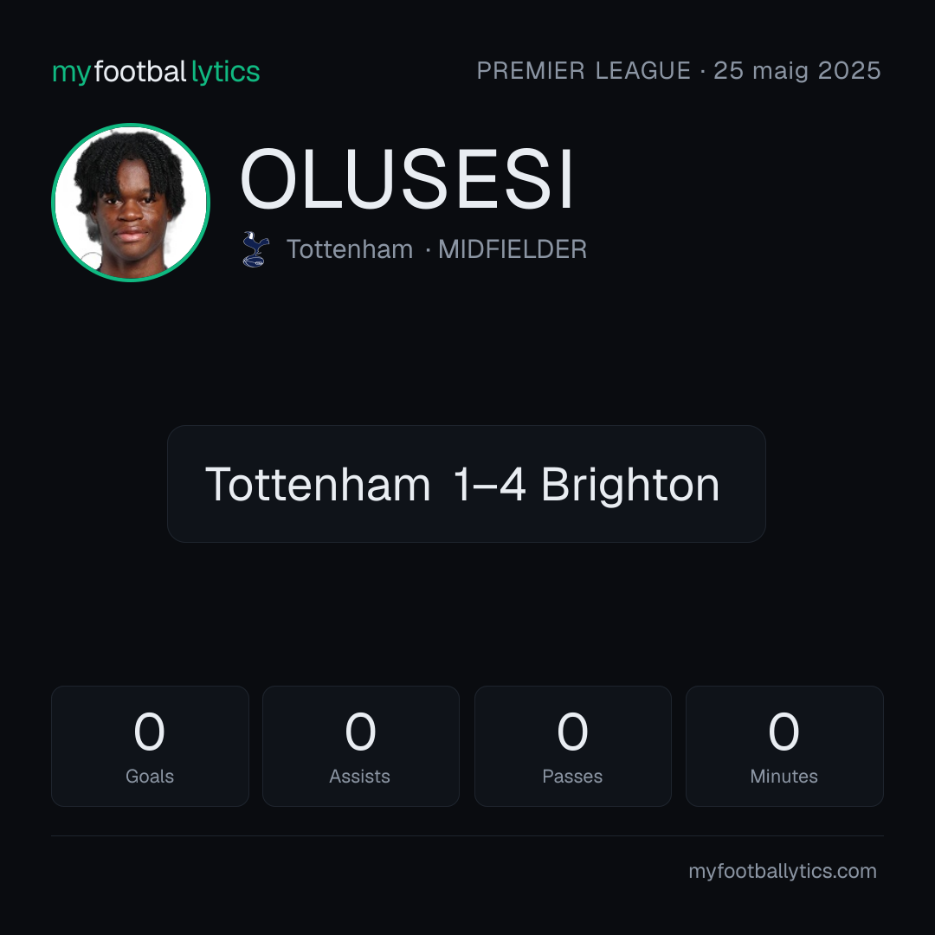Visit the myfootballytics.com footer link

point(783,871)
